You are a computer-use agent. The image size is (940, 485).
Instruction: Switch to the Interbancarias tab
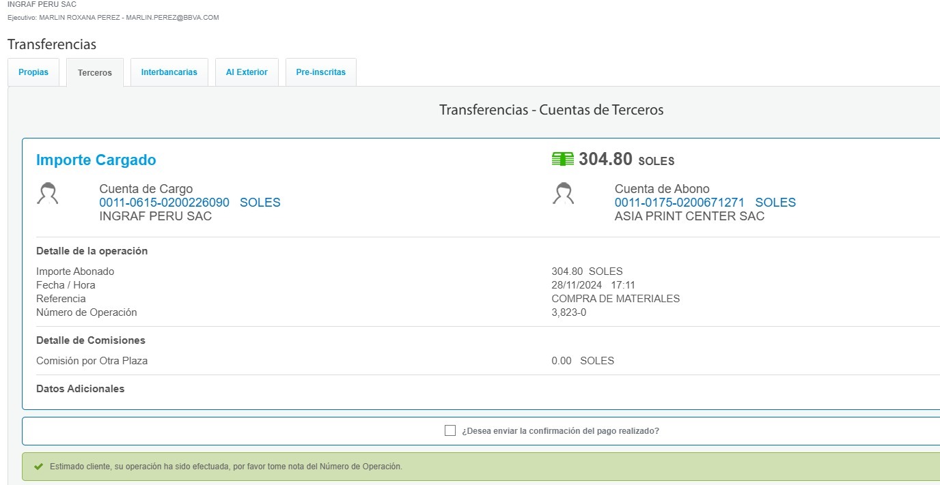tap(169, 72)
